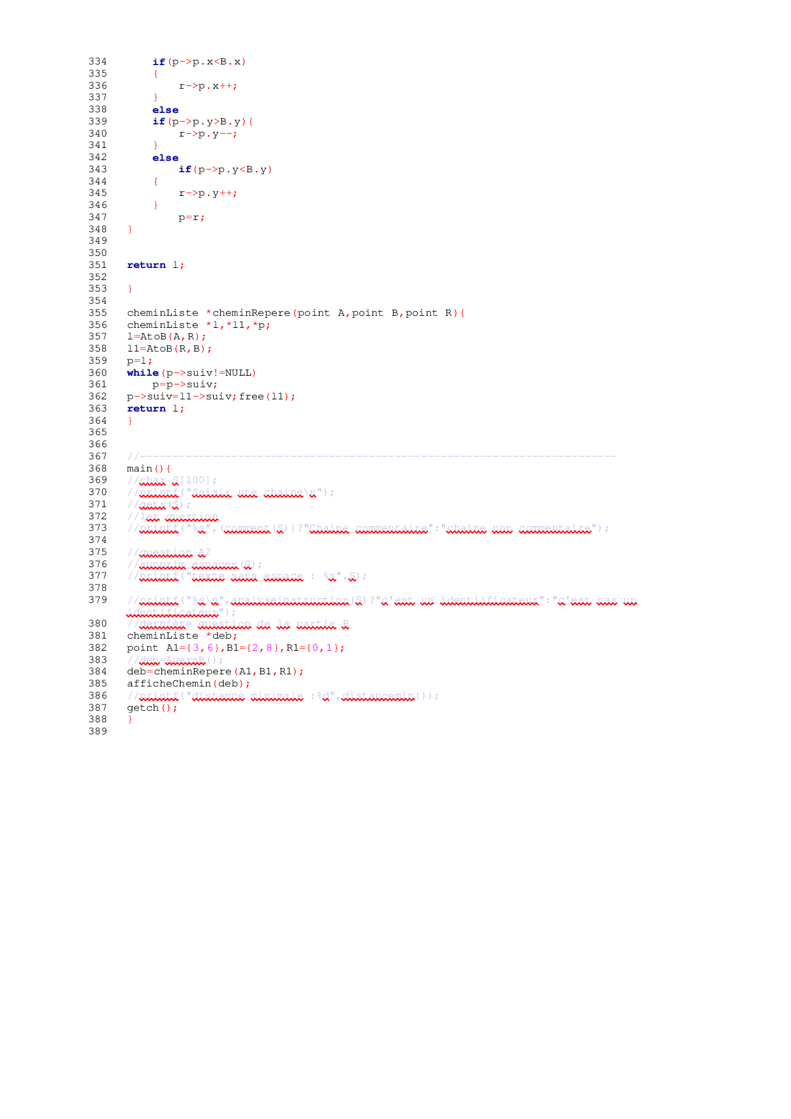Click the while(p->suiv!=NULL) loop line

click(191, 373)
